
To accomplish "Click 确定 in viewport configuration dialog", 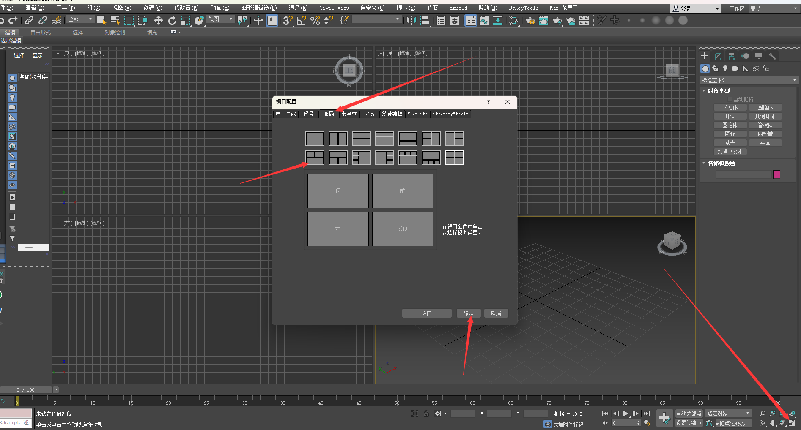I will click(x=468, y=313).
